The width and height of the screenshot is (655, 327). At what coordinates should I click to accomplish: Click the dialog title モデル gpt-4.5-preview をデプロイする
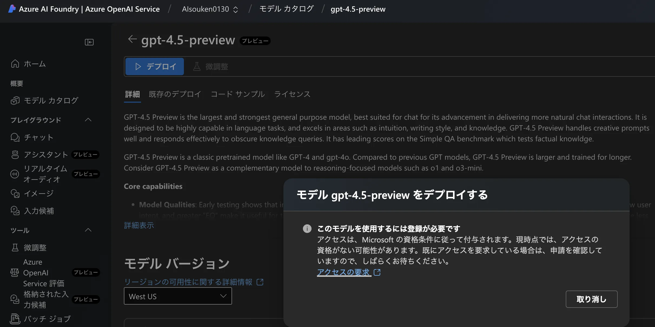392,195
